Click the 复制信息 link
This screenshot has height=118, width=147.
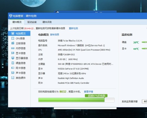click(55, 35)
